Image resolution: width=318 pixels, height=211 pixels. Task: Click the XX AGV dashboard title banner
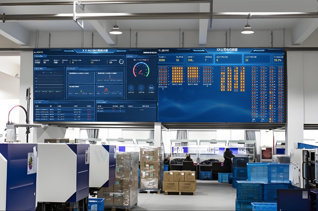point(95,50)
